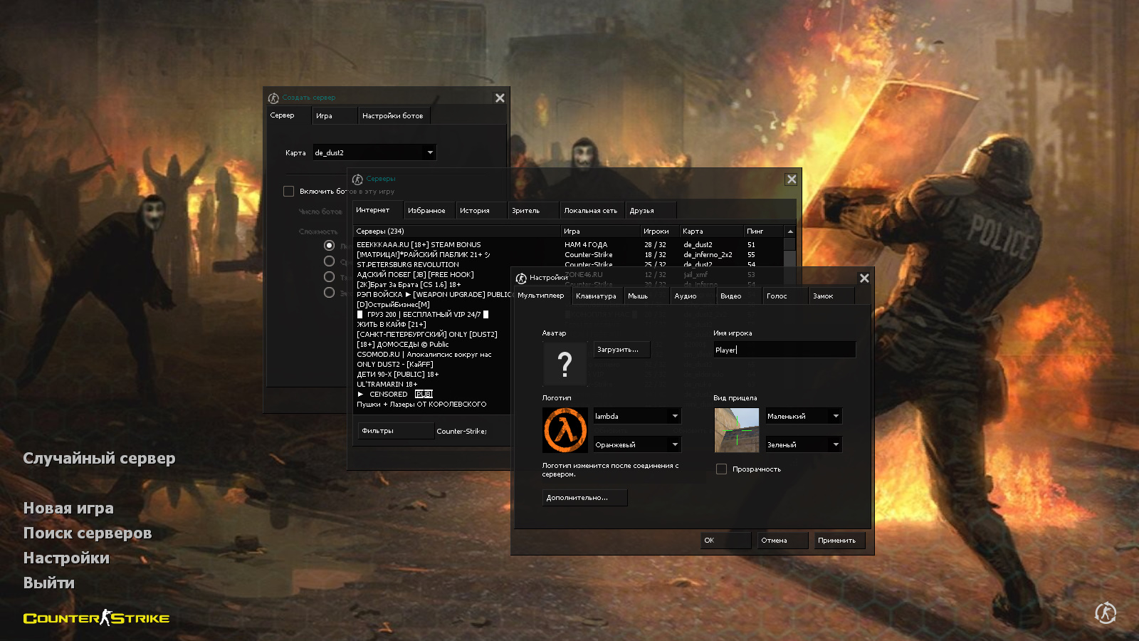Click the orange lambda logo preview

pos(565,430)
